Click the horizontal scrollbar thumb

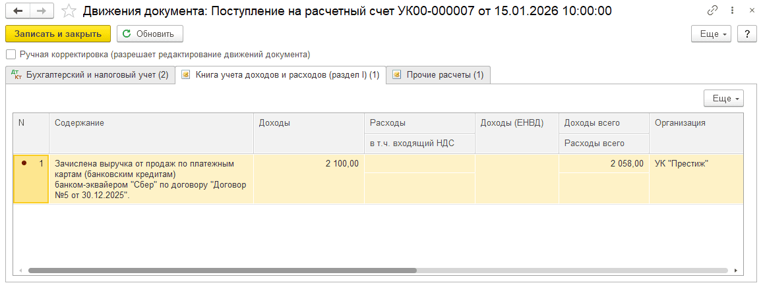click(222, 270)
